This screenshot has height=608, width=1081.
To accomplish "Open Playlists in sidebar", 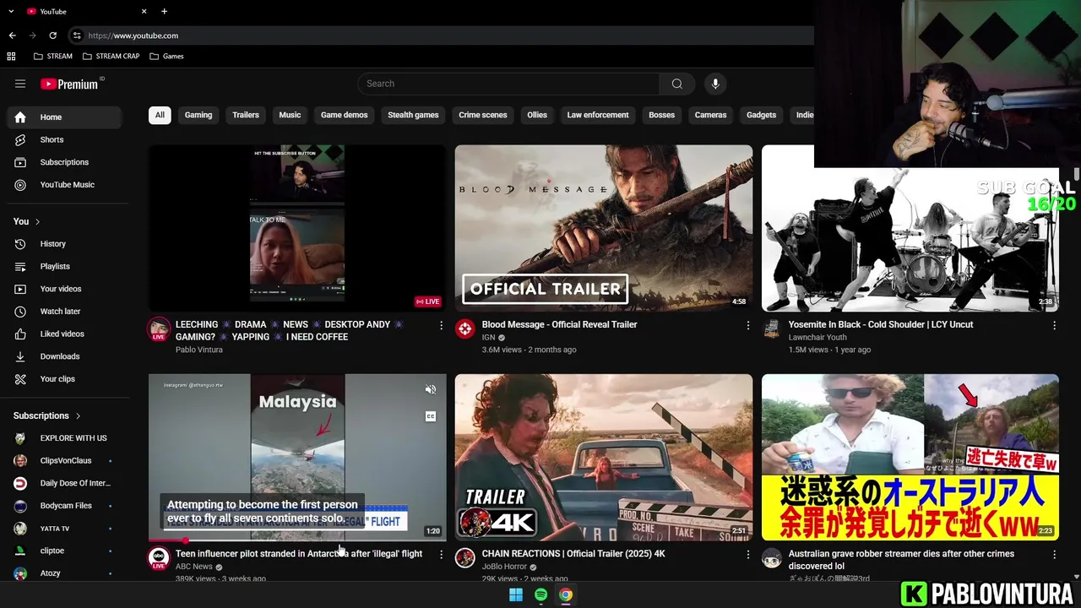I will pyautogui.click(x=64, y=266).
